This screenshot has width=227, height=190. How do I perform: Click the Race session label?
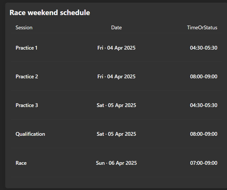click(21, 163)
